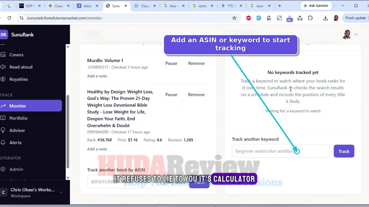Bookmark this page with the star icon
The height and width of the screenshot is (207, 369).
[x=234, y=18]
